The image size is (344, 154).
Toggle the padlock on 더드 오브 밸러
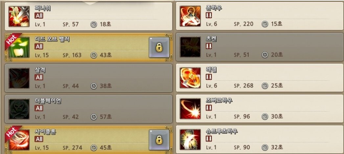tap(159, 48)
